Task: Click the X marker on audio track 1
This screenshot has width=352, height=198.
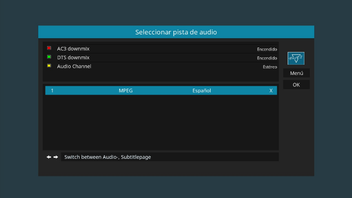Action: (x=271, y=91)
